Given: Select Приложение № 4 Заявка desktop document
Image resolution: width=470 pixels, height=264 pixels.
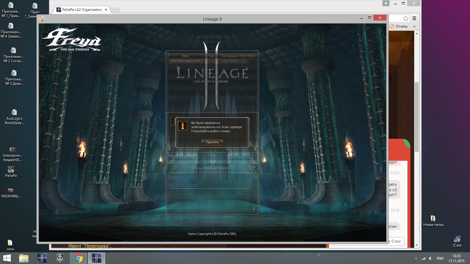Looking at the screenshot, I should [11, 31].
